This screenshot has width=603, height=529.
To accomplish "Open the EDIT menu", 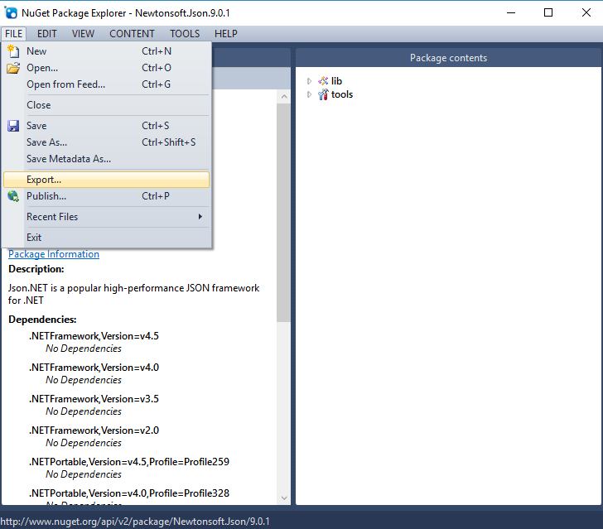I will tap(47, 34).
